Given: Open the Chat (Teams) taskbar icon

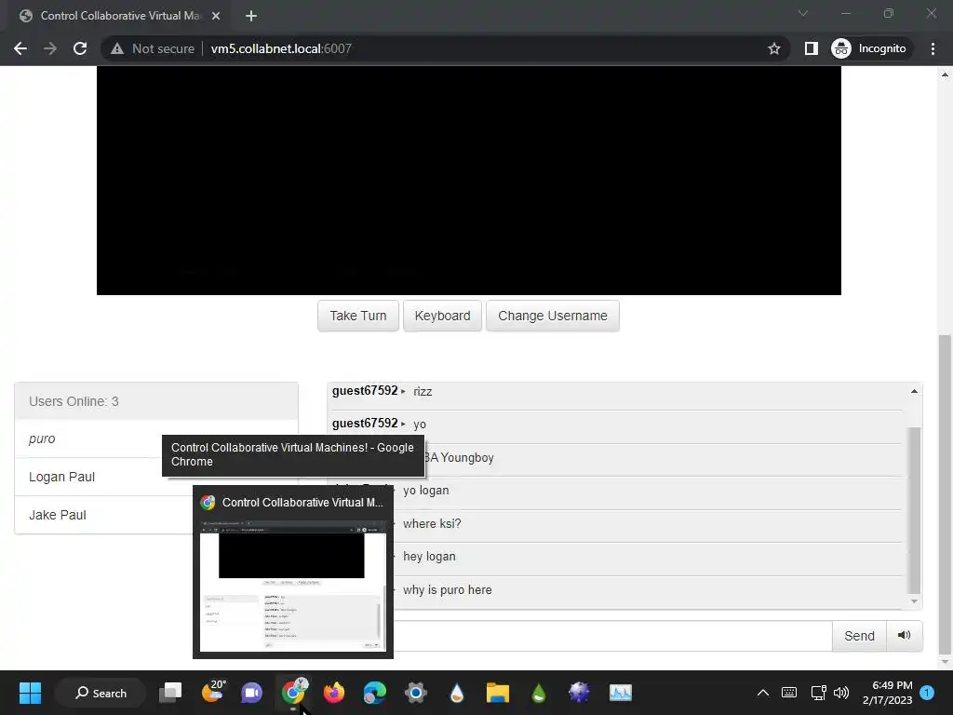Looking at the screenshot, I should coord(251,693).
